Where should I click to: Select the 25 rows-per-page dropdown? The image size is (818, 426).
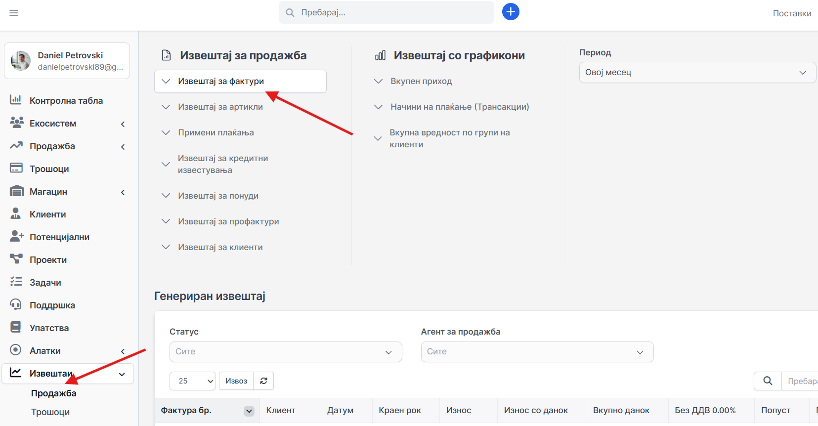[x=192, y=381]
